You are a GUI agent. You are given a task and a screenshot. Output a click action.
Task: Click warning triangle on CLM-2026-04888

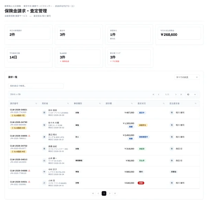pos(29,171)
